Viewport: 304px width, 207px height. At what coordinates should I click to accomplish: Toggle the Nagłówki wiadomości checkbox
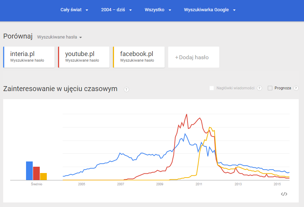(x=212, y=88)
